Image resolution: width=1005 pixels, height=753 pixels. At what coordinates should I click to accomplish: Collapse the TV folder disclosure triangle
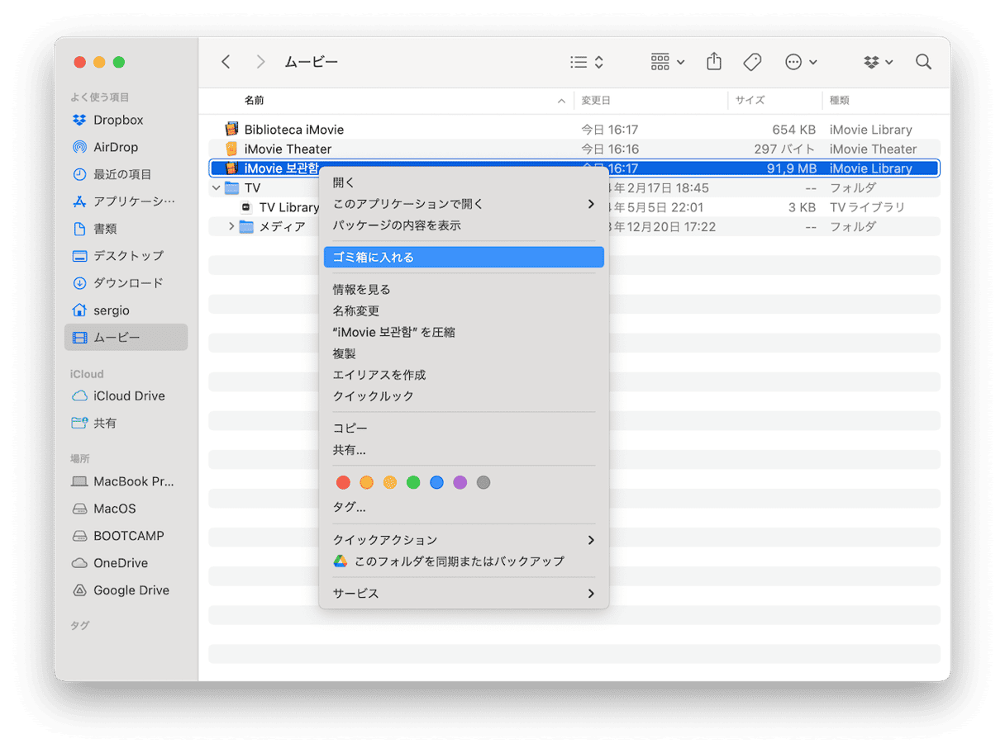[217, 188]
